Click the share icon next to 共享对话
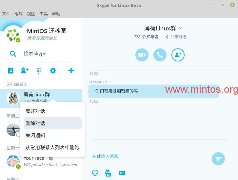Viewport: 238px width, 180px height. click(167, 37)
